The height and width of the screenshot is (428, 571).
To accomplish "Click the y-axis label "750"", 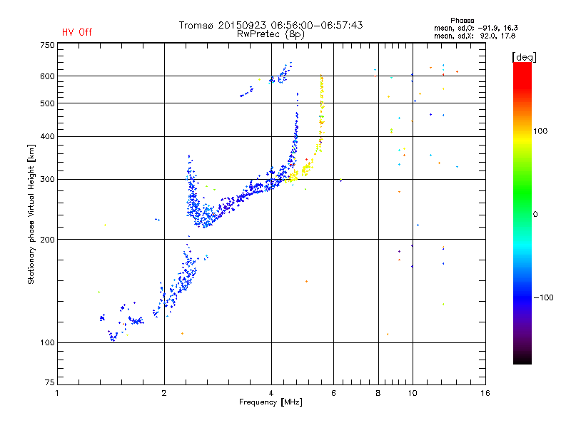I will tap(47, 45).
